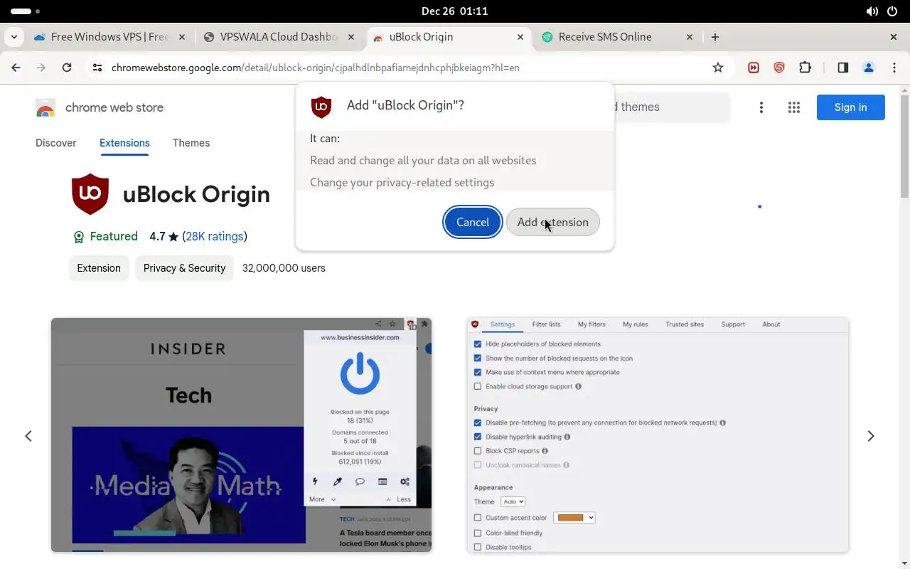Image resolution: width=910 pixels, height=569 pixels.
Task: Close the VPSWALA Cloud Dashboard tab
Action: [x=350, y=37]
